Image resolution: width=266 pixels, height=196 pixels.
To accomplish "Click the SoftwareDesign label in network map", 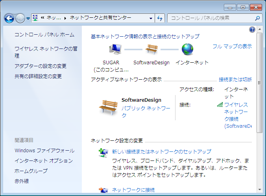I will 151,63.
